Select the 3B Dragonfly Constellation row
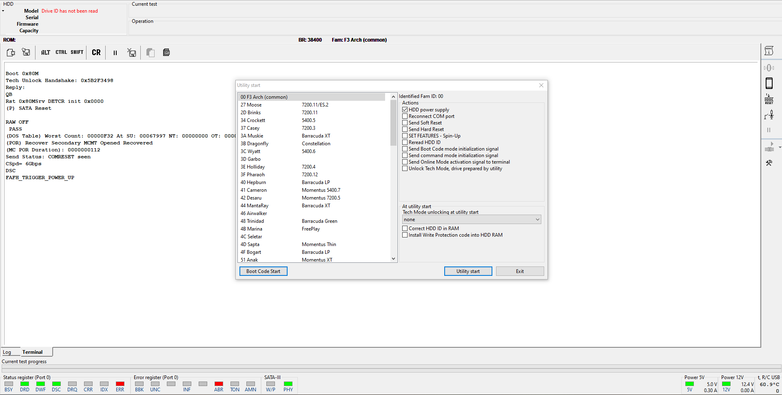 (x=312, y=144)
